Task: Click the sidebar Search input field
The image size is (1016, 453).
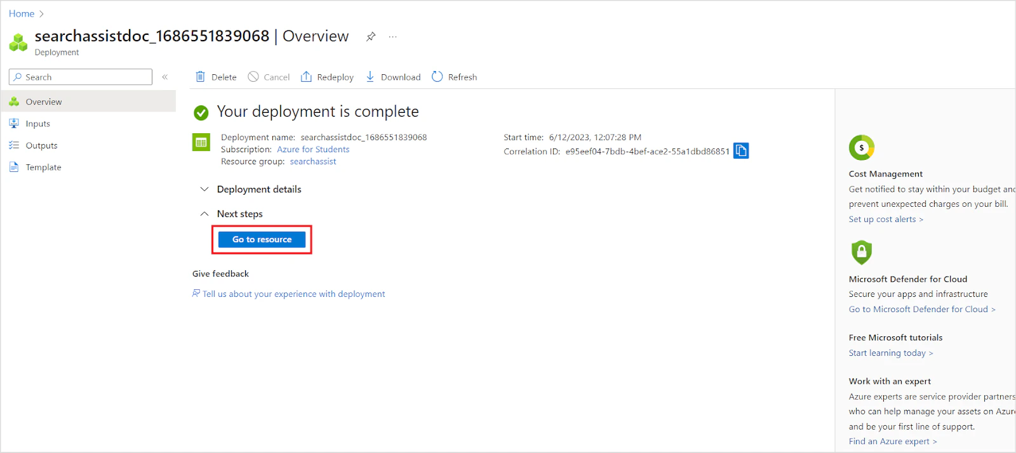Action: 81,77
